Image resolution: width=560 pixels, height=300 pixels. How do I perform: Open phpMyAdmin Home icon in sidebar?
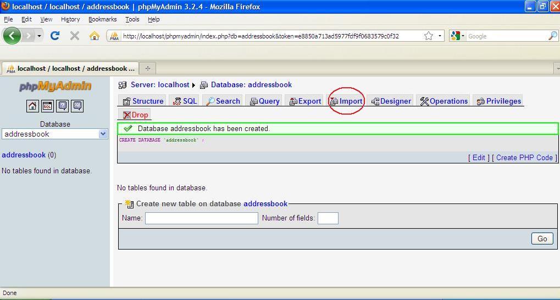pyautogui.click(x=32, y=106)
